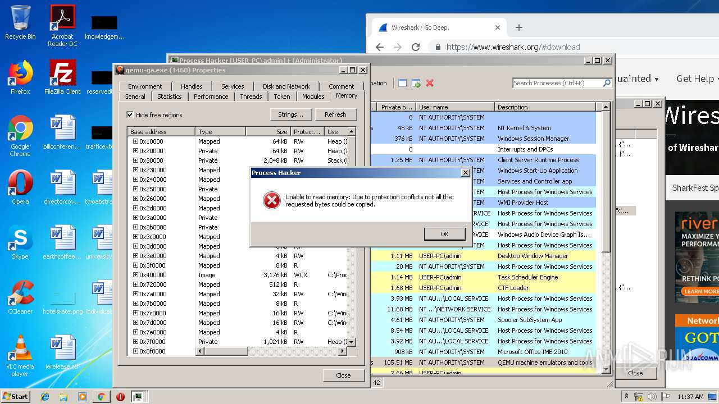
Task: Switch to the General tab
Action: point(135,97)
